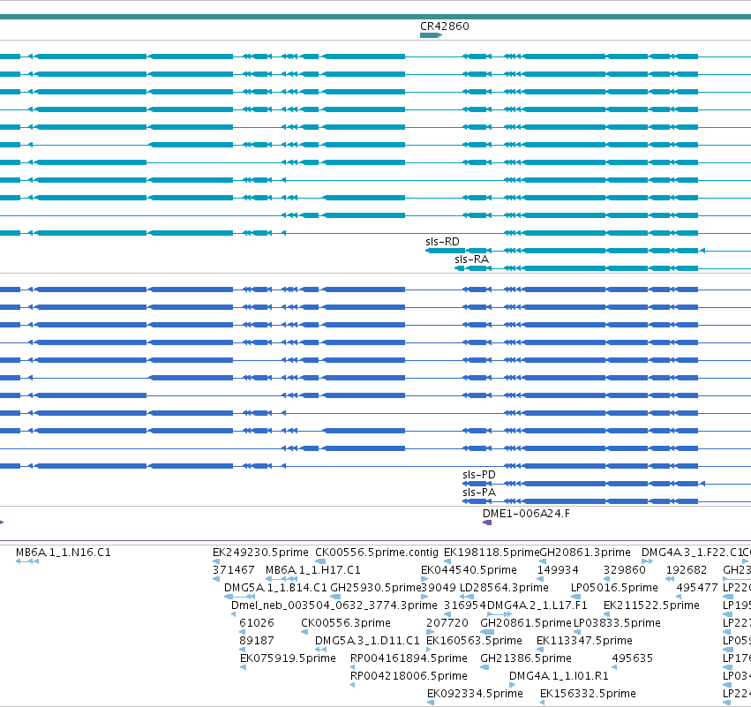The height and width of the screenshot is (707, 751).
Task: Open the LD28564.3prime EST label
Action: tap(504, 588)
